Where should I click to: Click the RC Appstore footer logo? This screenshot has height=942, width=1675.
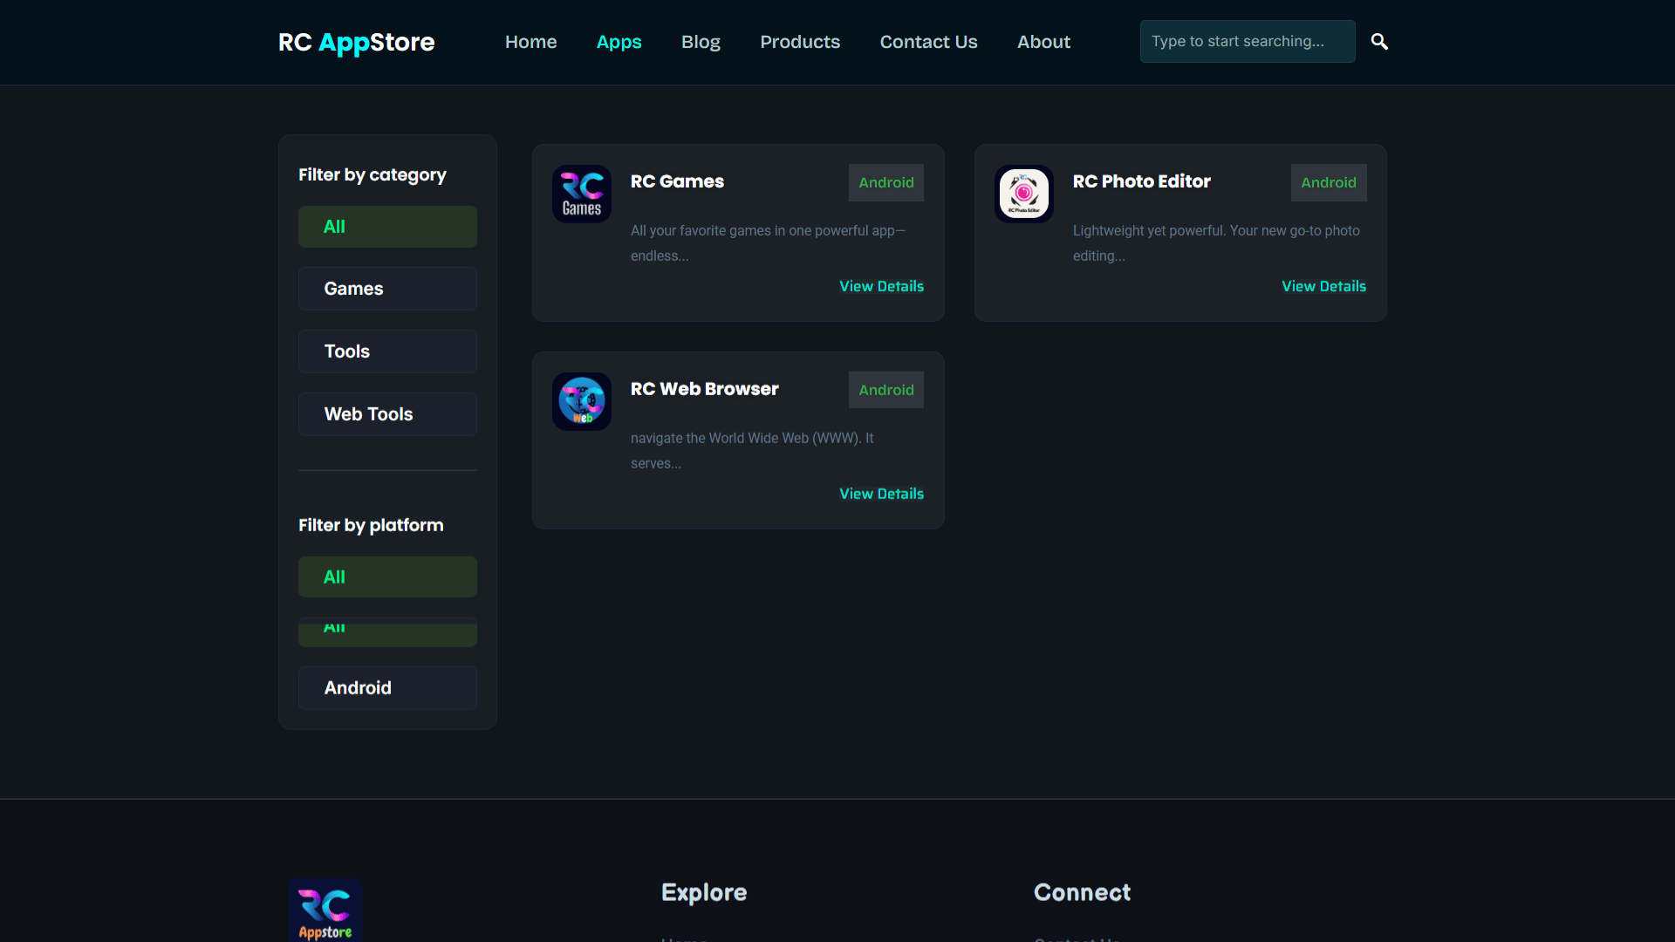click(x=325, y=911)
